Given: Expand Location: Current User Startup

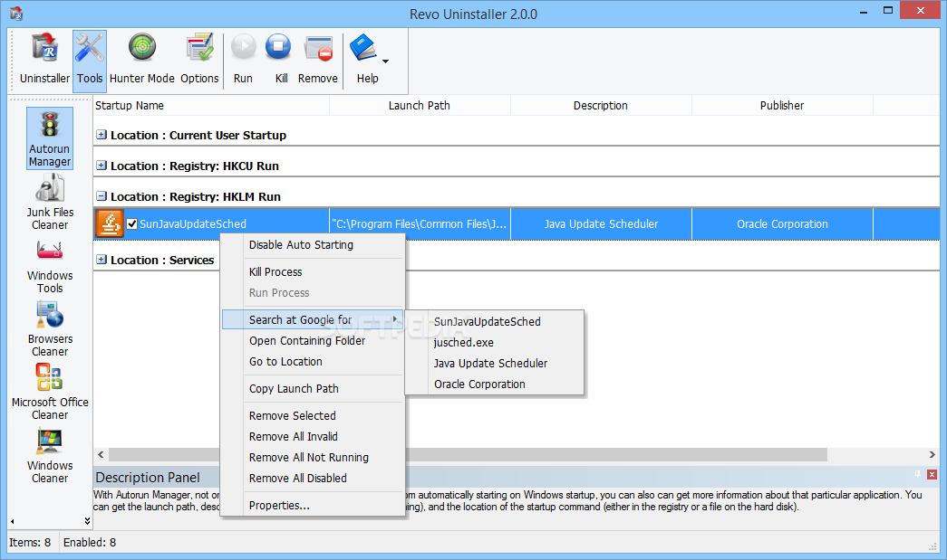Looking at the screenshot, I should (x=101, y=135).
